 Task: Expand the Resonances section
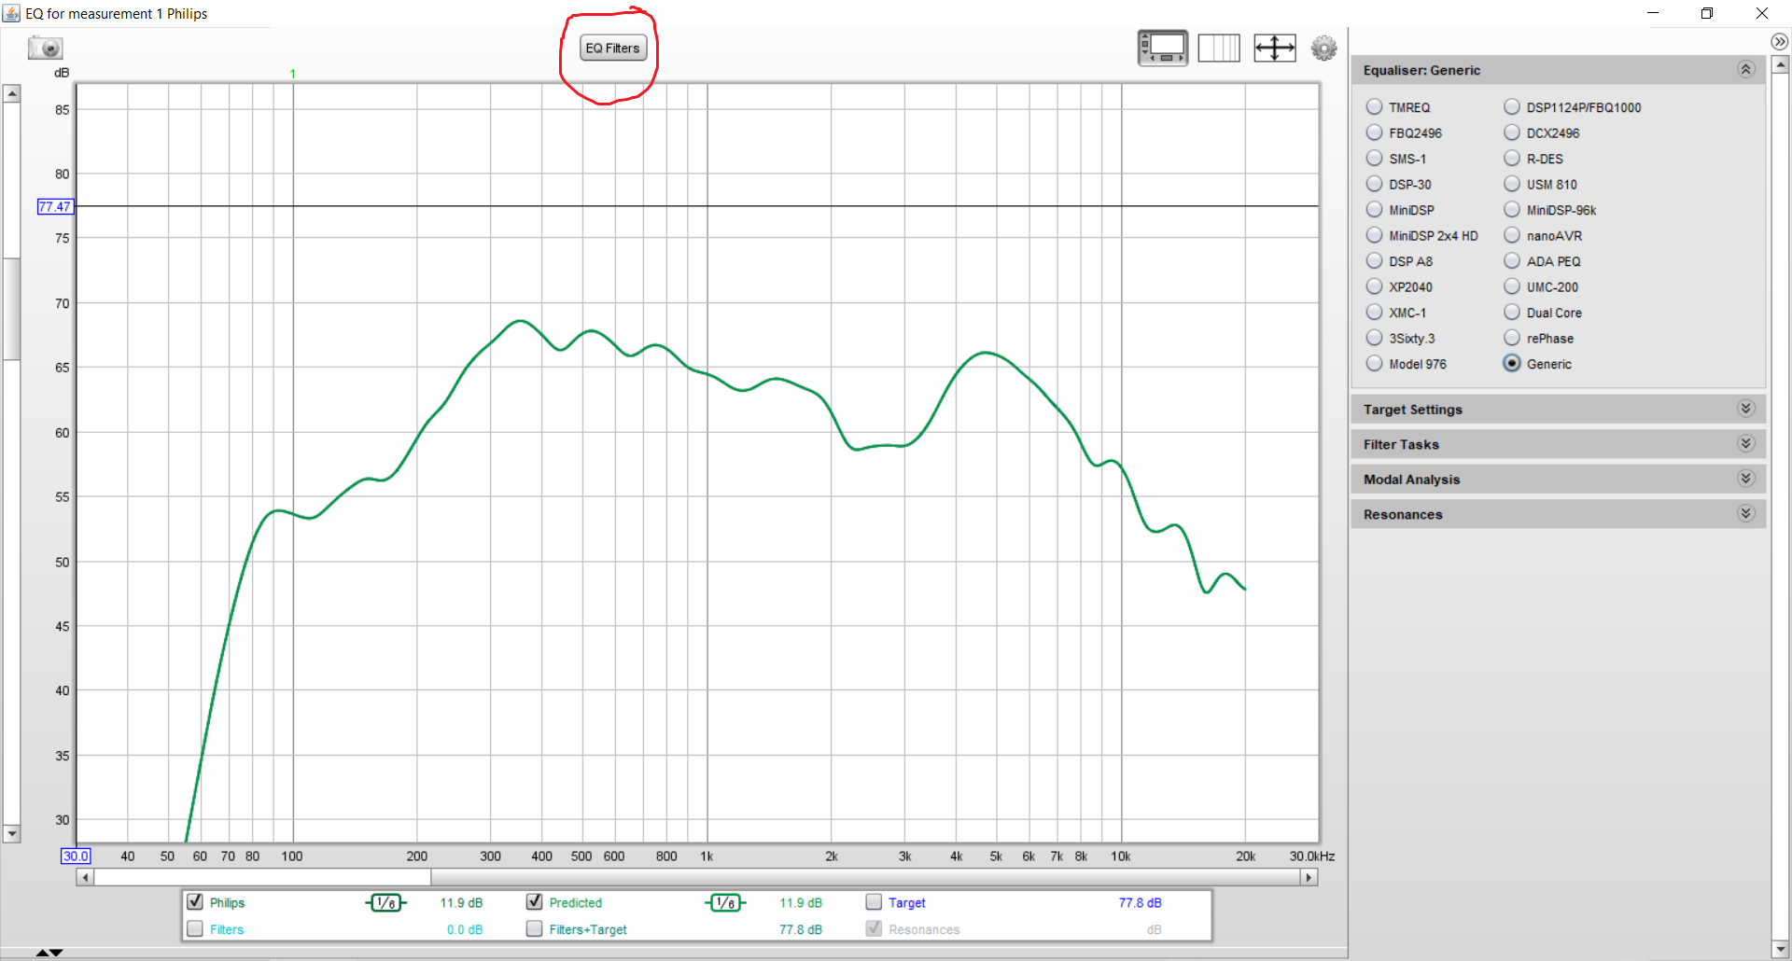1745,514
